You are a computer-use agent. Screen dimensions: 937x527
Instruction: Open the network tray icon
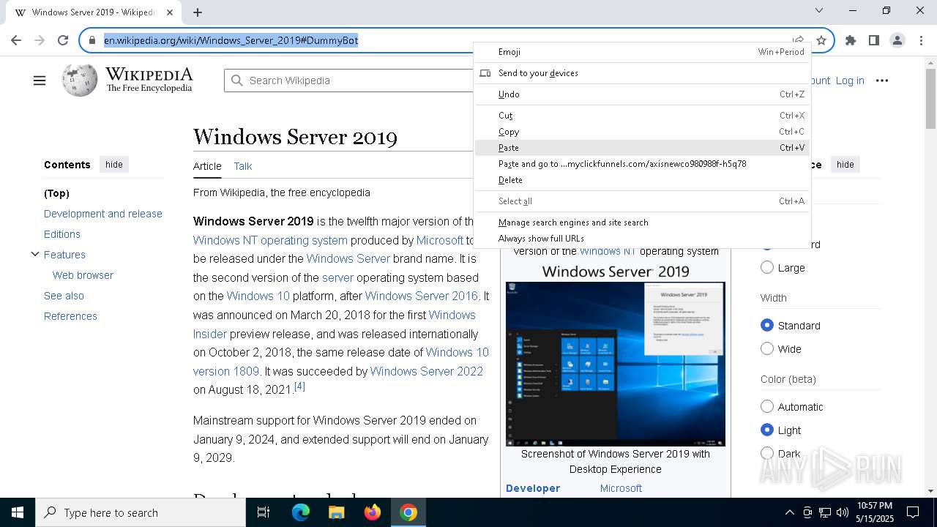pyautogui.click(x=824, y=512)
